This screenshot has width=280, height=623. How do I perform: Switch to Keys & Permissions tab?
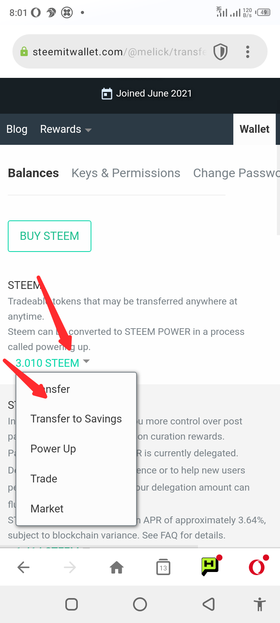[x=126, y=173]
